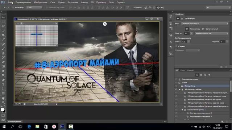Select the Clone Stamp tool
The width and height of the screenshot is (232, 130).
coord(3,53)
